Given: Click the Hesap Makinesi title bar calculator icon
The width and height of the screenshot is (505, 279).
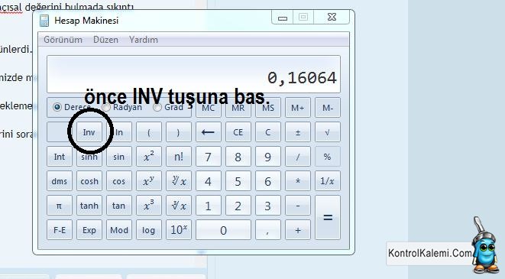Looking at the screenshot, I should 44,21.
